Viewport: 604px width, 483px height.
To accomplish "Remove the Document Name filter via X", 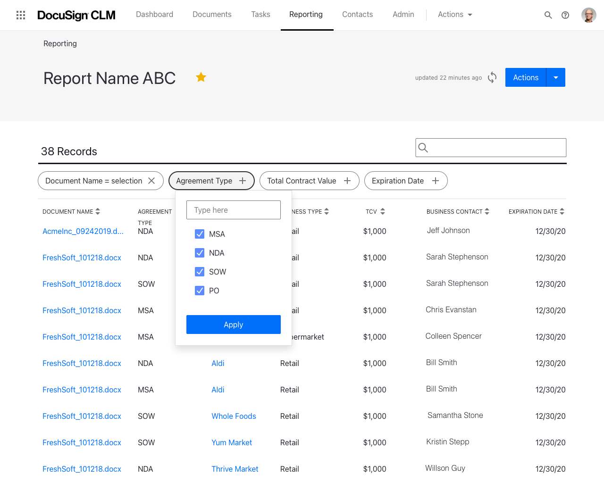I will click(151, 181).
